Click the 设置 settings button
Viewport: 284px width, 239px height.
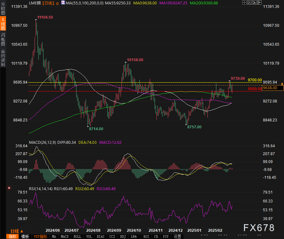point(177,236)
